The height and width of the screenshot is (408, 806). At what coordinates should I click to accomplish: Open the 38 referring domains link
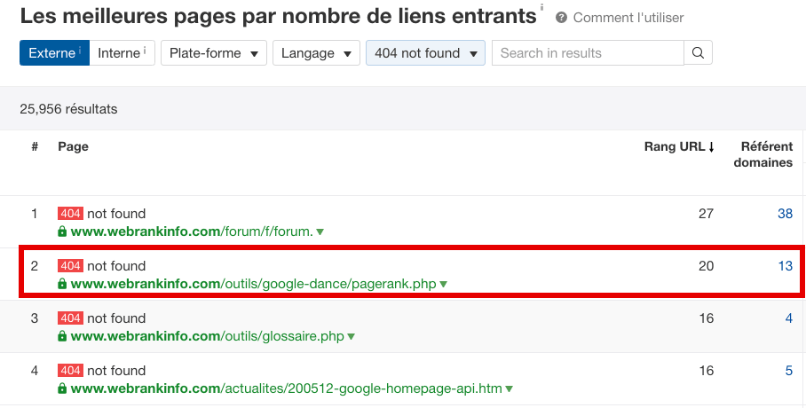(x=785, y=213)
